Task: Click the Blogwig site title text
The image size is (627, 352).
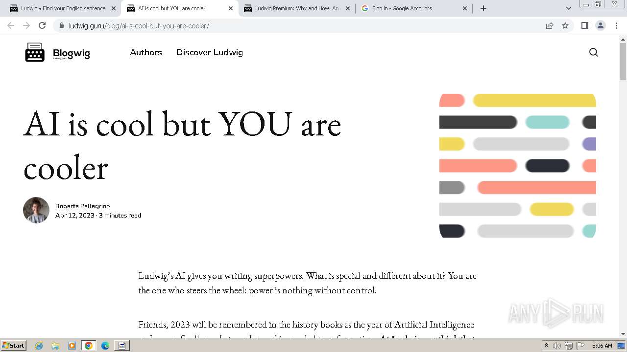Action: coord(72,53)
